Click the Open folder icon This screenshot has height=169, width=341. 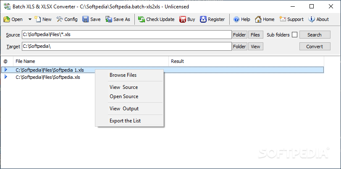7,19
